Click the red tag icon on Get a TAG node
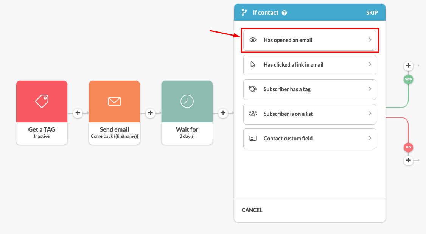The width and height of the screenshot is (426, 234). coord(42,101)
